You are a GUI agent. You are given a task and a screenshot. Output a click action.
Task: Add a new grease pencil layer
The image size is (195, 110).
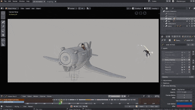[193, 52]
